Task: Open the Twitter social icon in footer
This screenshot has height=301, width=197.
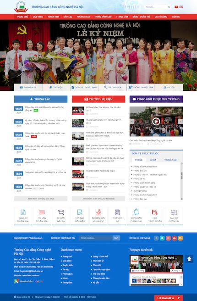Action: [162, 238]
